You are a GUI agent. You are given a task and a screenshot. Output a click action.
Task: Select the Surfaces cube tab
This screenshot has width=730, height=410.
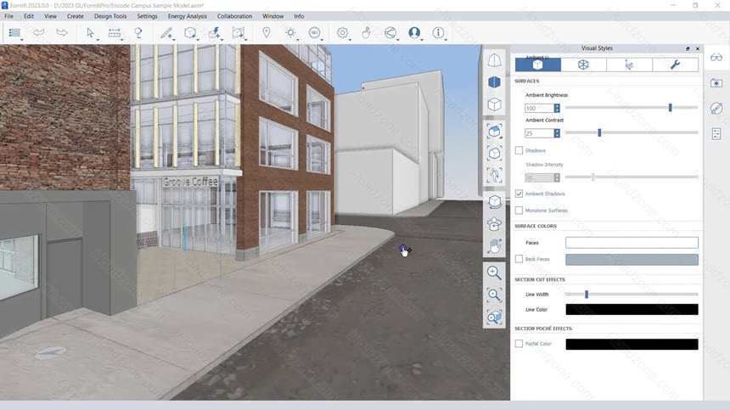click(x=537, y=65)
